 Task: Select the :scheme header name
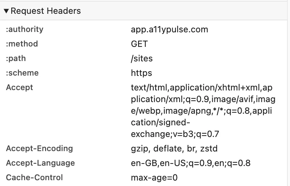click(x=22, y=73)
